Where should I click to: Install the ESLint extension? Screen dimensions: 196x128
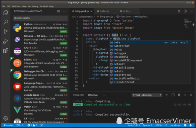tap(64, 67)
